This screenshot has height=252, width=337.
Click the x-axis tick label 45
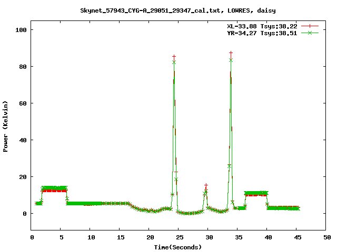click(298, 237)
